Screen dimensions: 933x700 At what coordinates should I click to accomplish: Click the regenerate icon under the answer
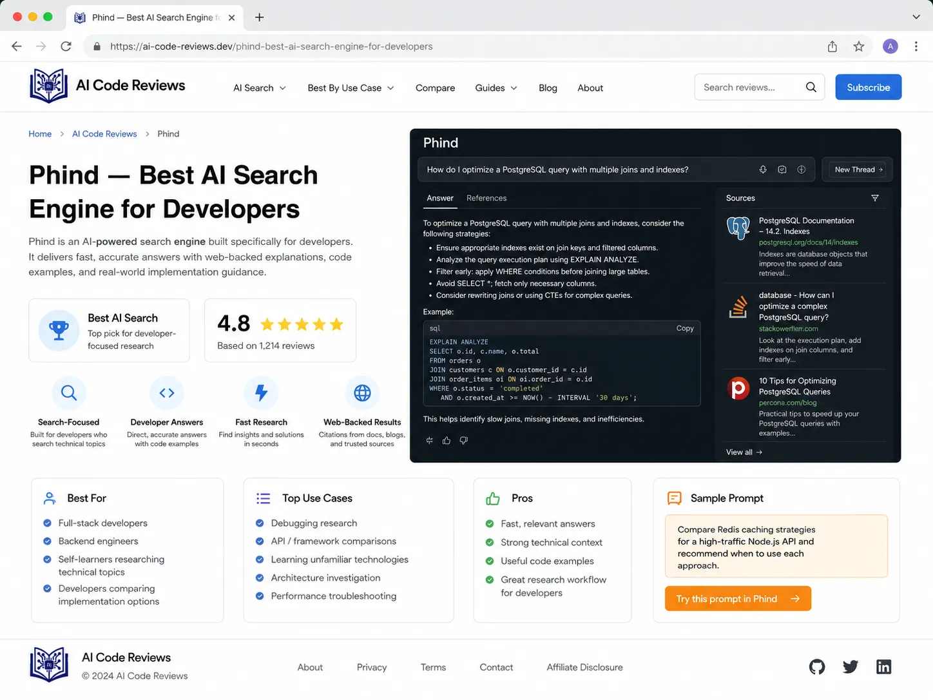[x=430, y=440]
